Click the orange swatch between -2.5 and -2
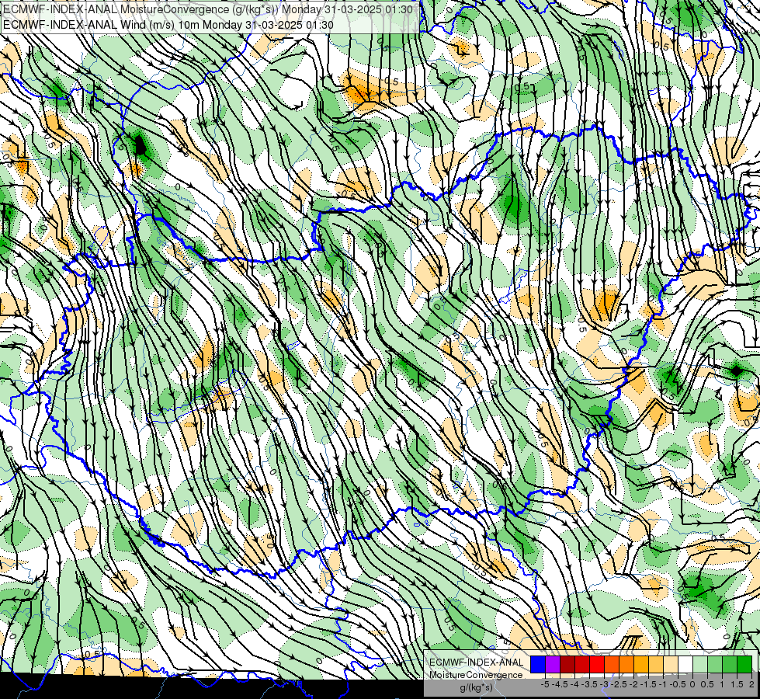760x699 pixels. click(626, 664)
